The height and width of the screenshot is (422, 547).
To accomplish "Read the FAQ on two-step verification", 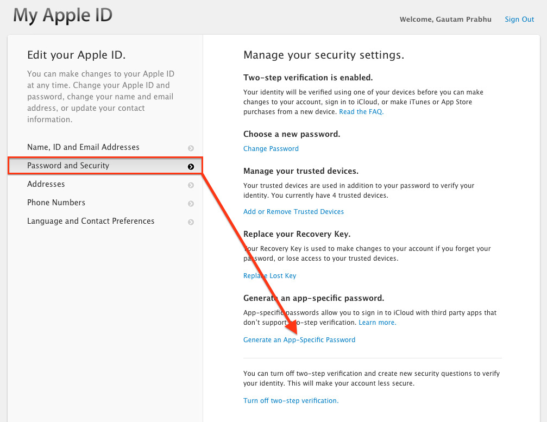I will point(361,112).
